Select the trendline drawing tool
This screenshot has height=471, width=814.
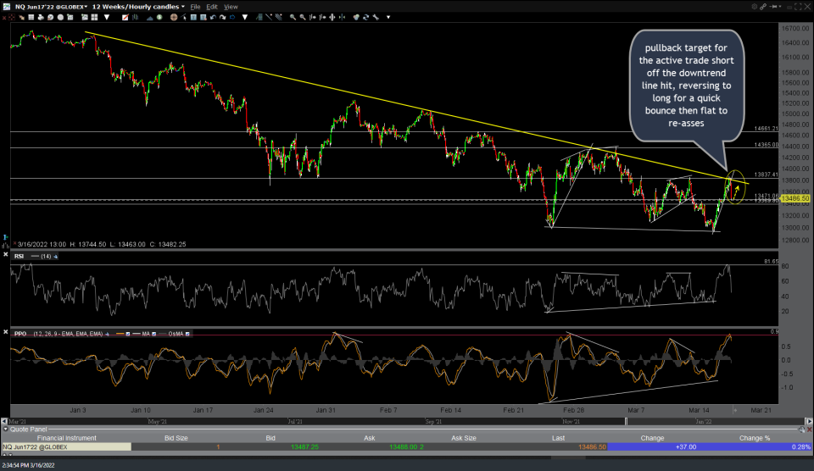[x=269, y=17]
